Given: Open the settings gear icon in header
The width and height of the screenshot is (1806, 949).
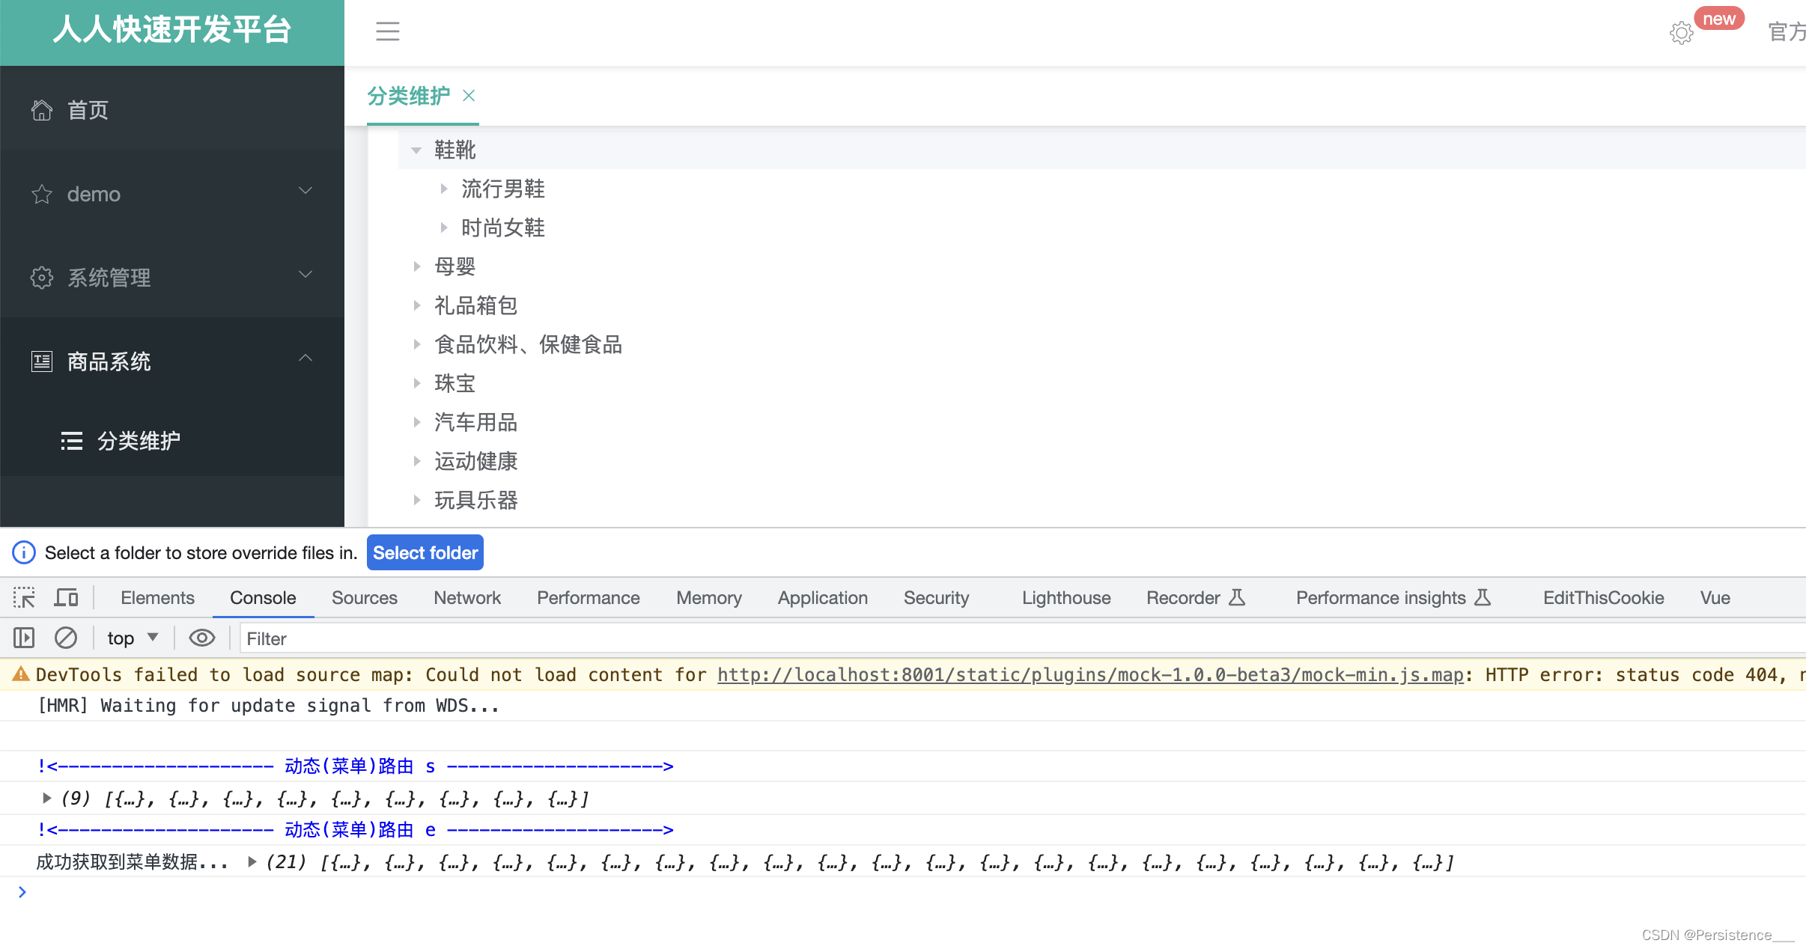Looking at the screenshot, I should (1681, 33).
